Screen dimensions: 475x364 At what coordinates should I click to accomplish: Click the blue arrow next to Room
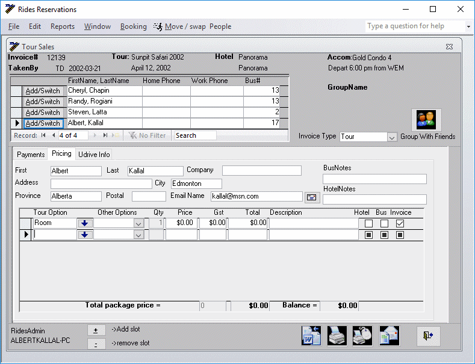click(85, 223)
